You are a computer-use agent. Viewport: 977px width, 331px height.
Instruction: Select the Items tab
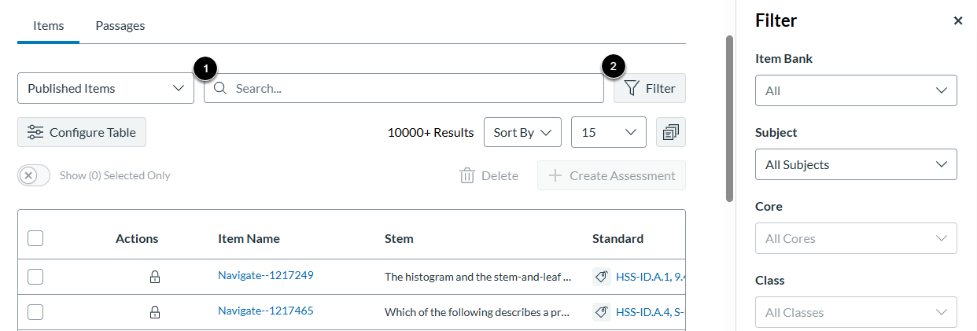click(49, 26)
